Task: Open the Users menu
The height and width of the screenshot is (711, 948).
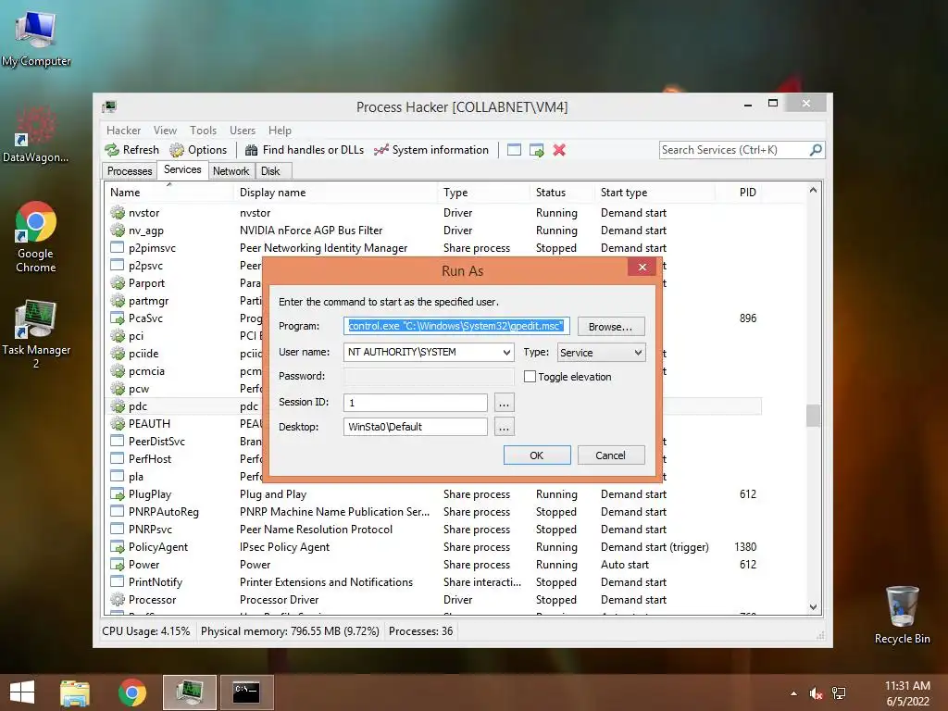Action: tap(243, 130)
